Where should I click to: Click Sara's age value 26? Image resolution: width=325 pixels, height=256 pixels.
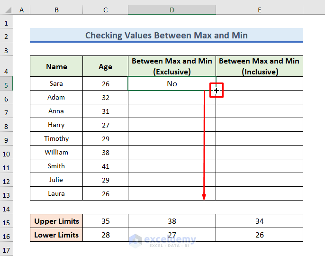point(105,83)
